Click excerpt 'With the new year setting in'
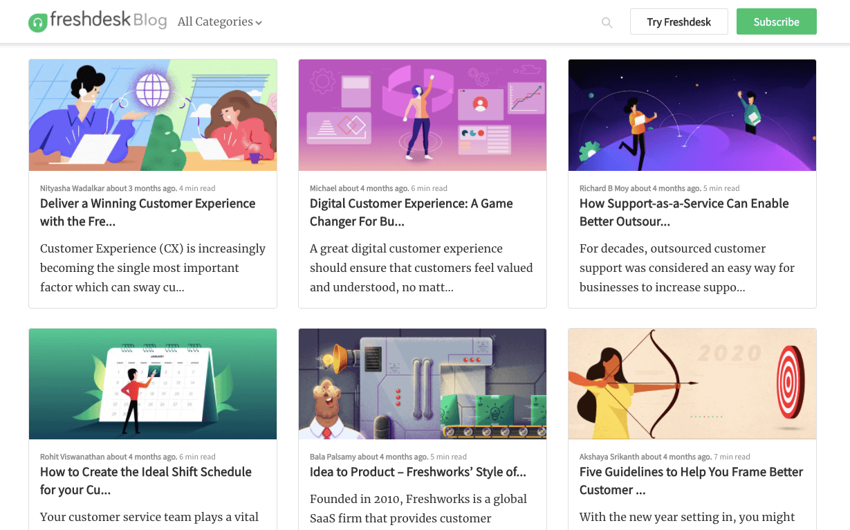 click(x=687, y=517)
